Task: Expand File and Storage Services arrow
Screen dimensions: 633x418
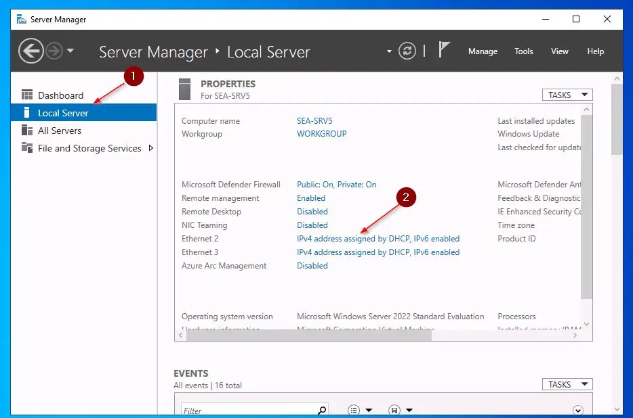Action: click(x=151, y=148)
